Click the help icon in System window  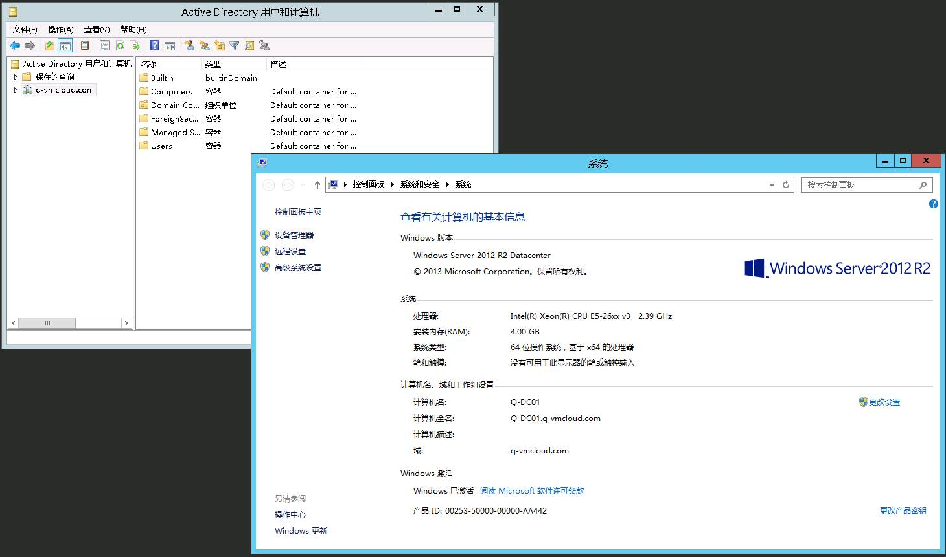click(x=933, y=204)
